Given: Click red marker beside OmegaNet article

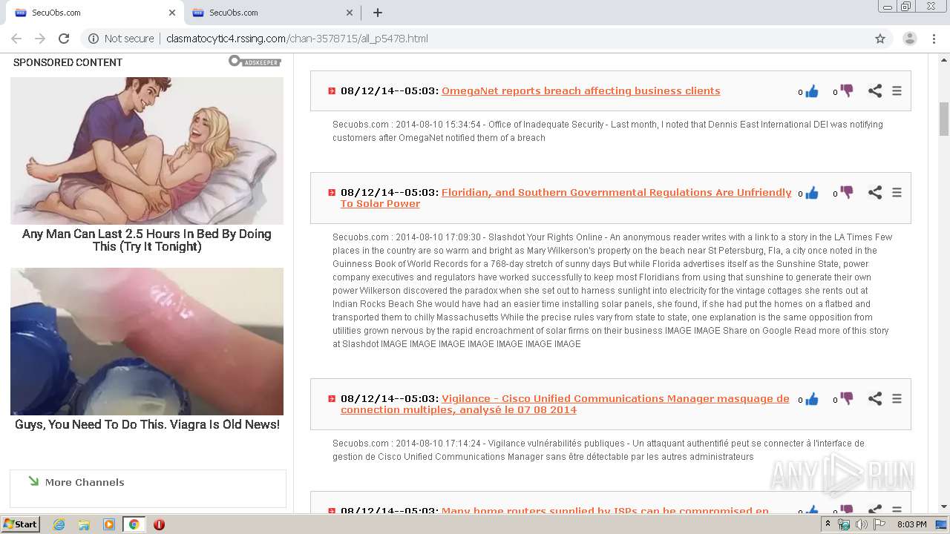Looking at the screenshot, I should pos(332,91).
